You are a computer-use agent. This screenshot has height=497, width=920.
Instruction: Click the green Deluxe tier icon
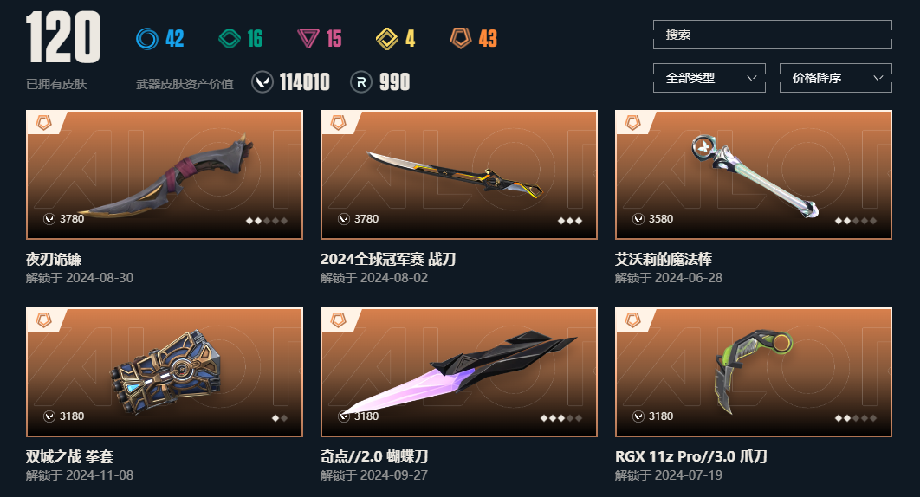(230, 39)
